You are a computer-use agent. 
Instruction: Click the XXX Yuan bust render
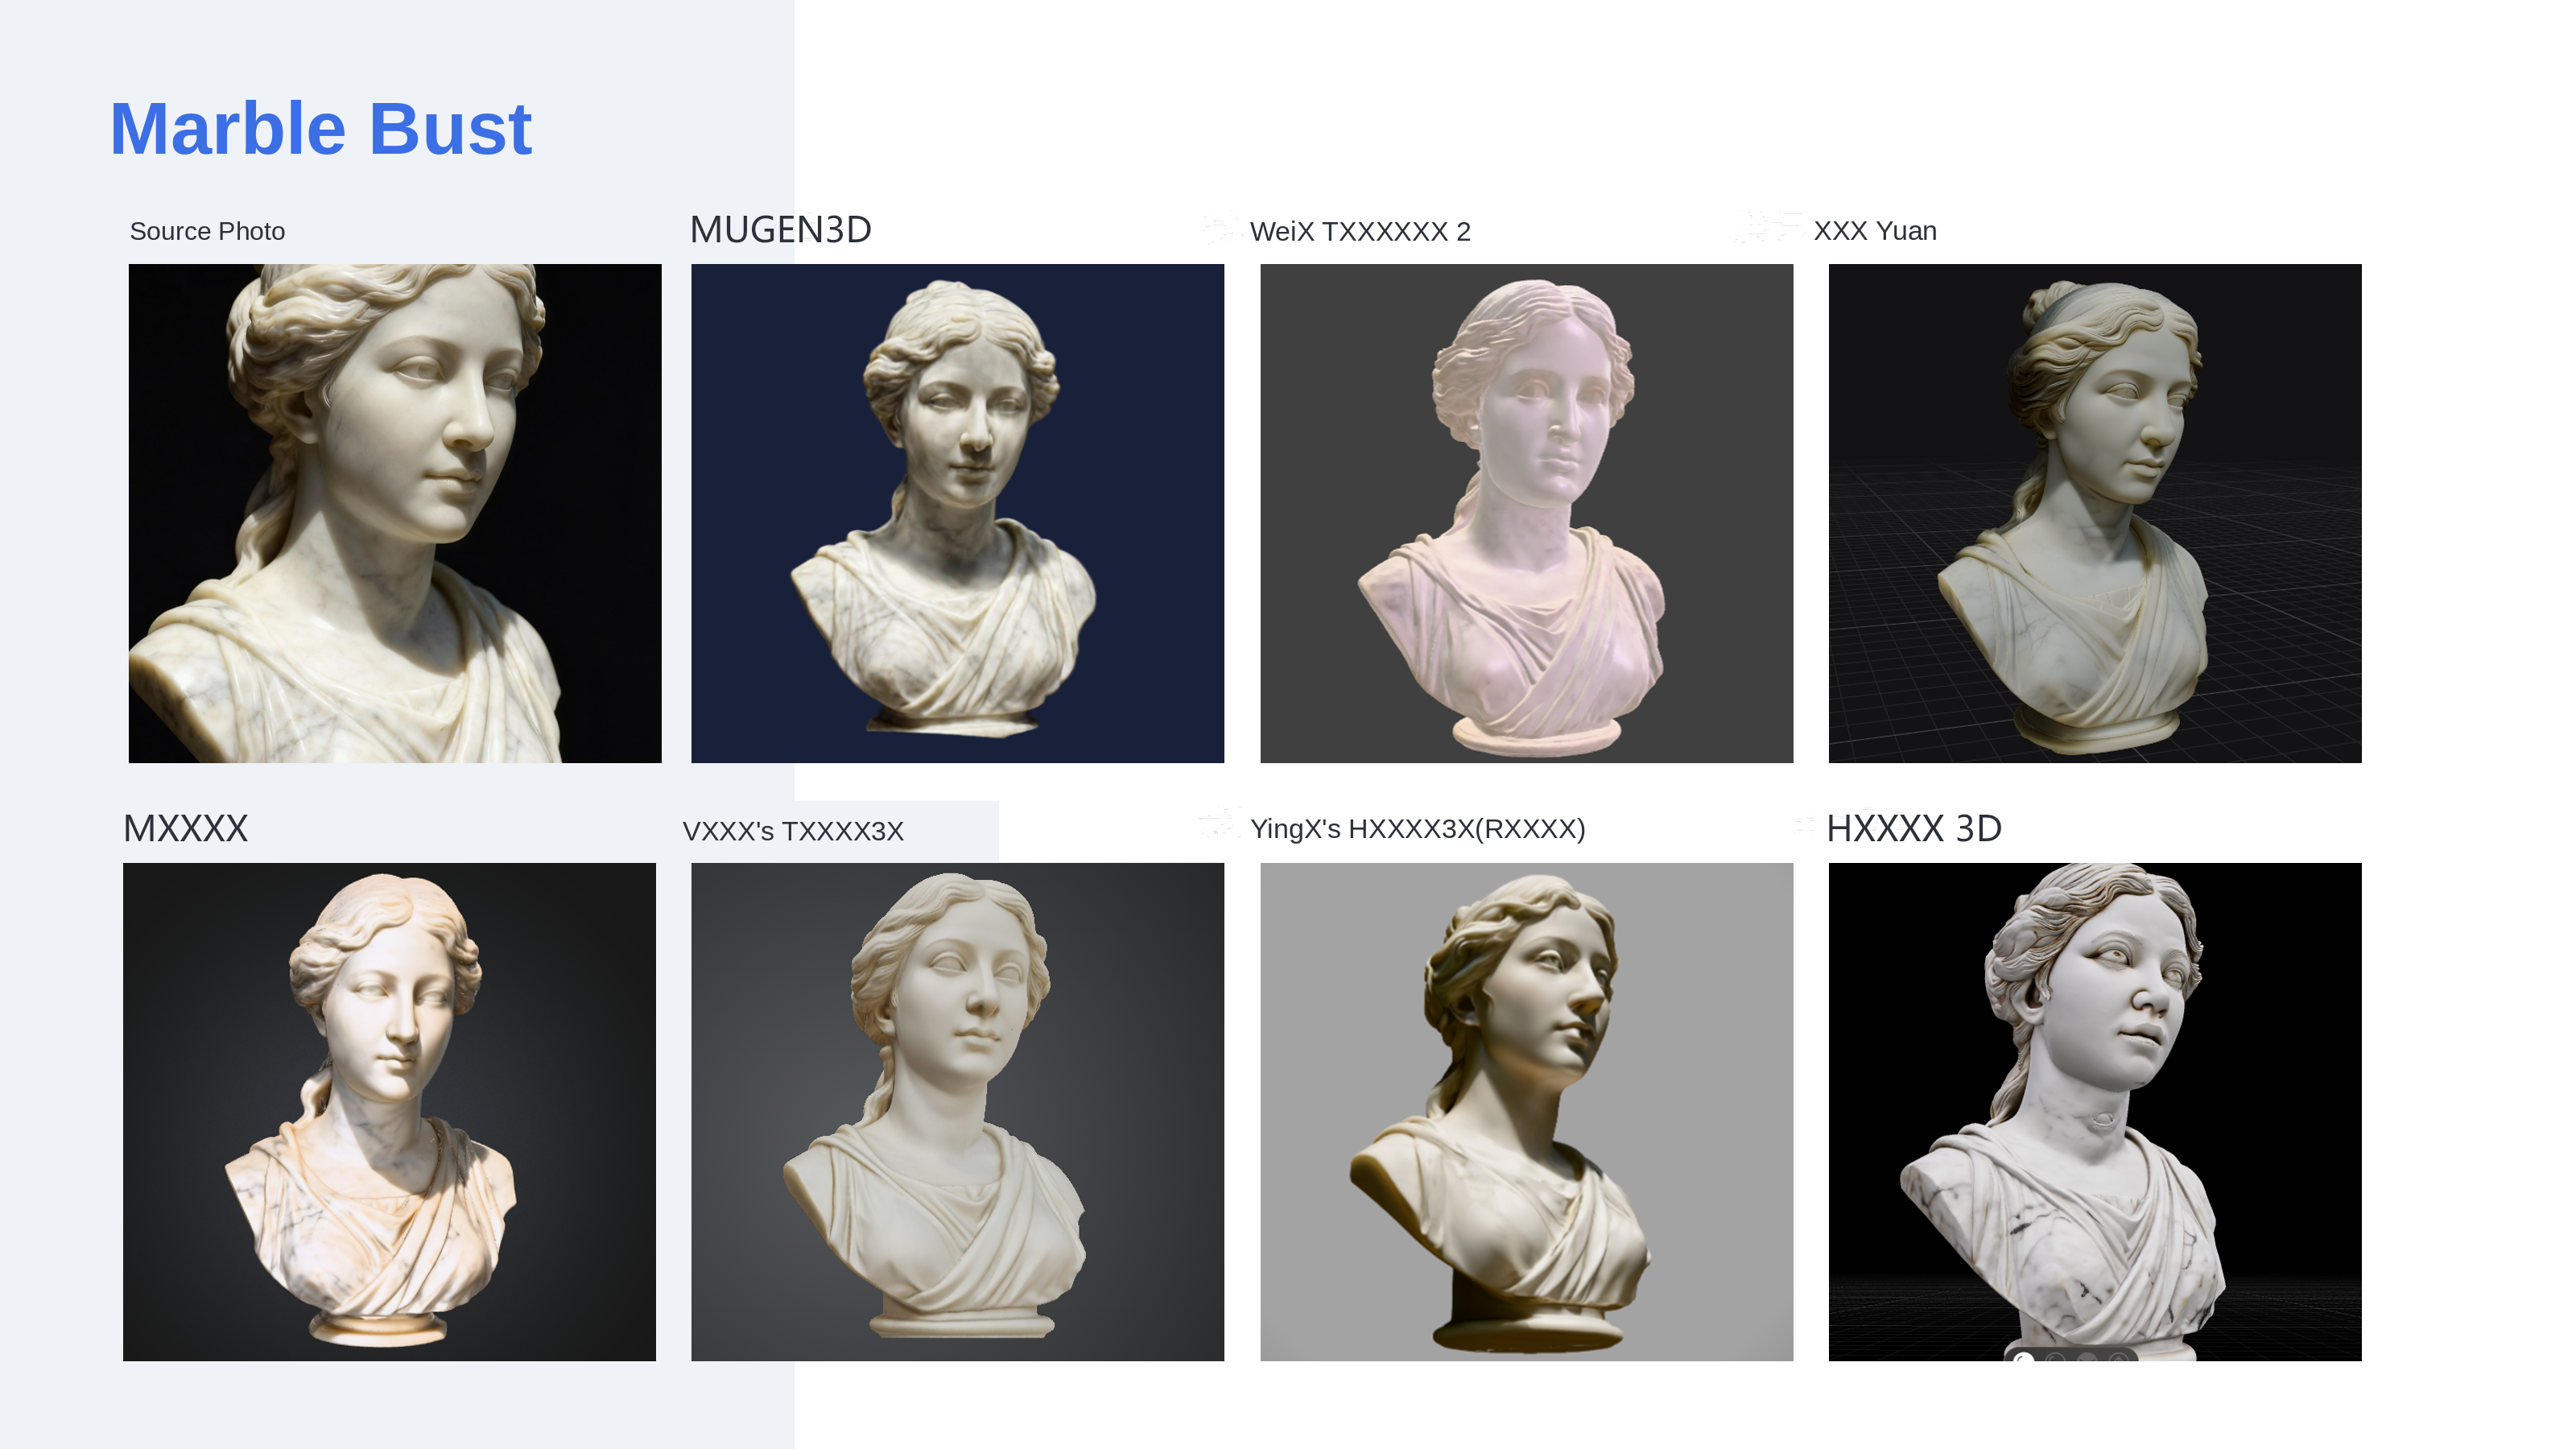(x=2095, y=513)
